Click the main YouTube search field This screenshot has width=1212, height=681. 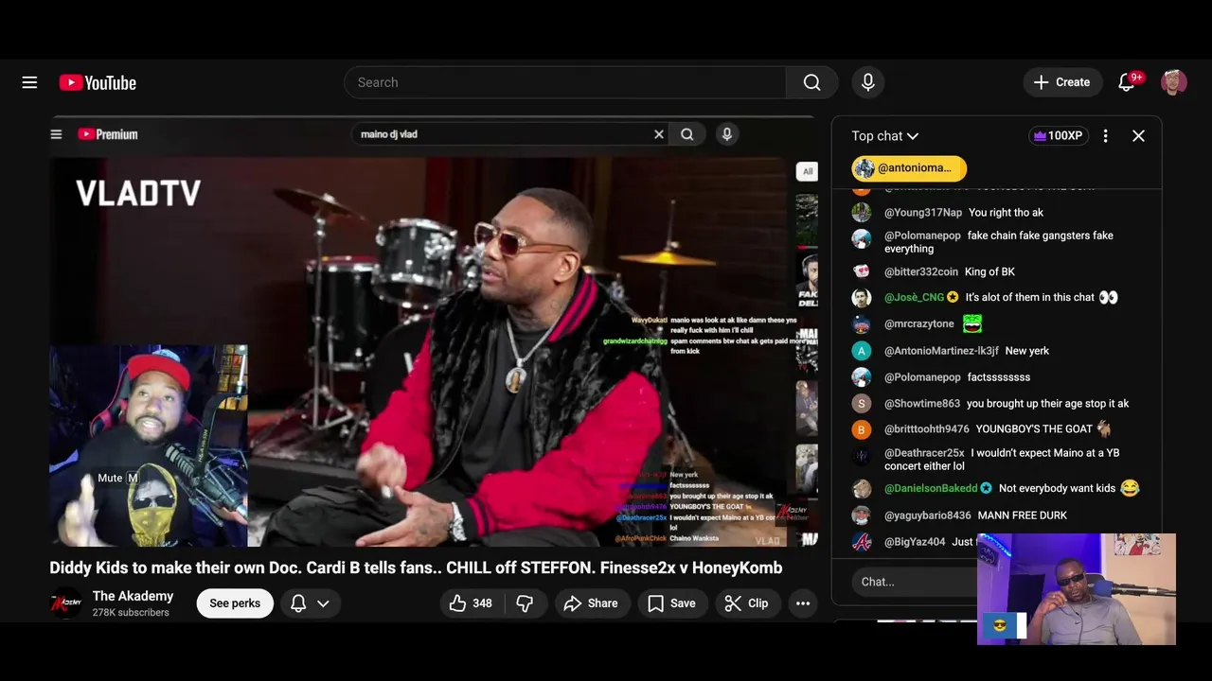[565, 82]
